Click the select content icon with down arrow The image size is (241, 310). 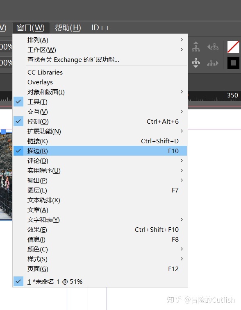coord(196,63)
